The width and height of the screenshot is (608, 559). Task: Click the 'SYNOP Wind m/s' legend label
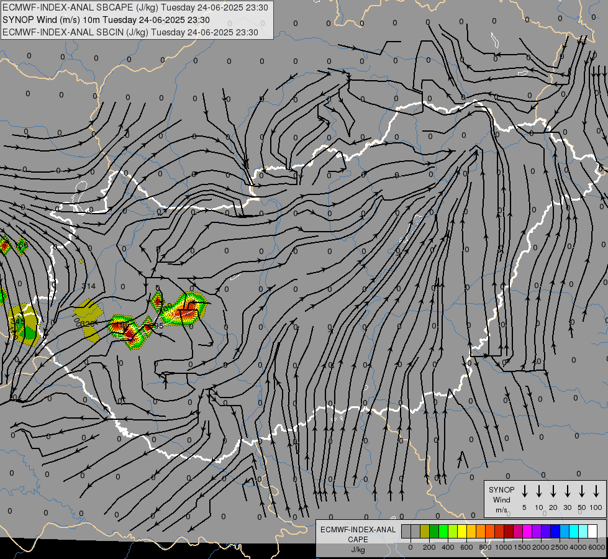pos(501,499)
